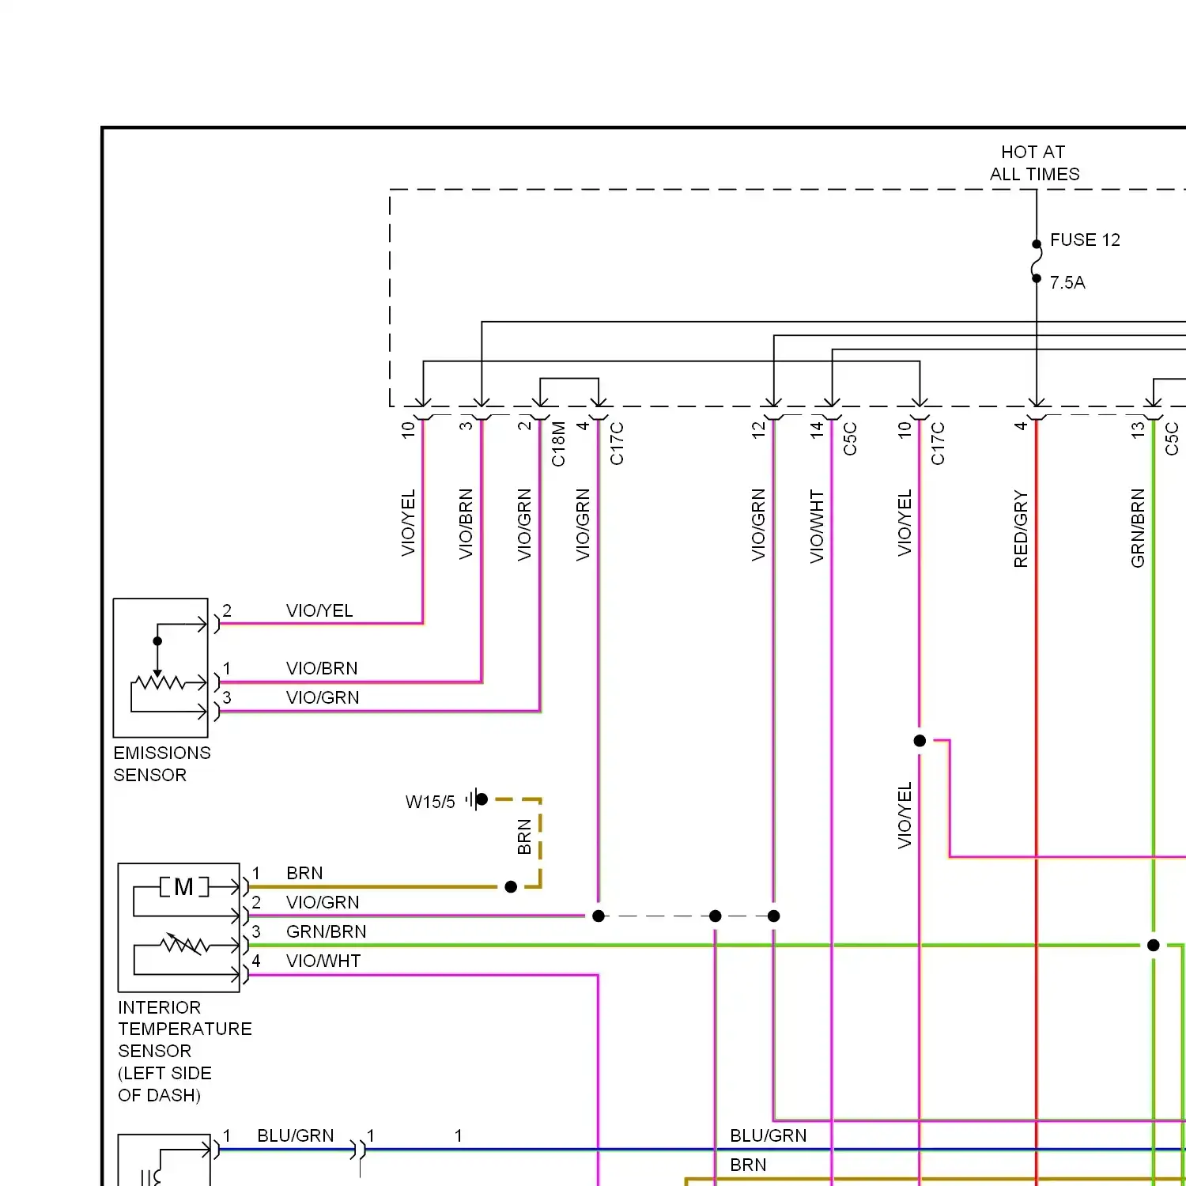Click the "BLU/GRN" label at the bottom-left component pin 1
Viewport: 1186px width, 1186px height.
pos(296,1135)
